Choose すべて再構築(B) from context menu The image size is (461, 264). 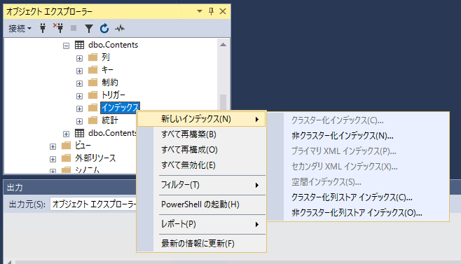(202, 134)
